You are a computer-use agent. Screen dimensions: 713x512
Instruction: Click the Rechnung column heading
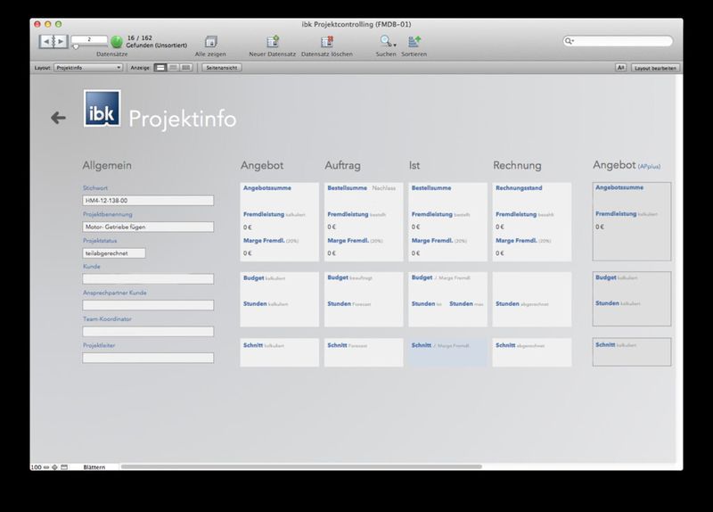click(517, 165)
